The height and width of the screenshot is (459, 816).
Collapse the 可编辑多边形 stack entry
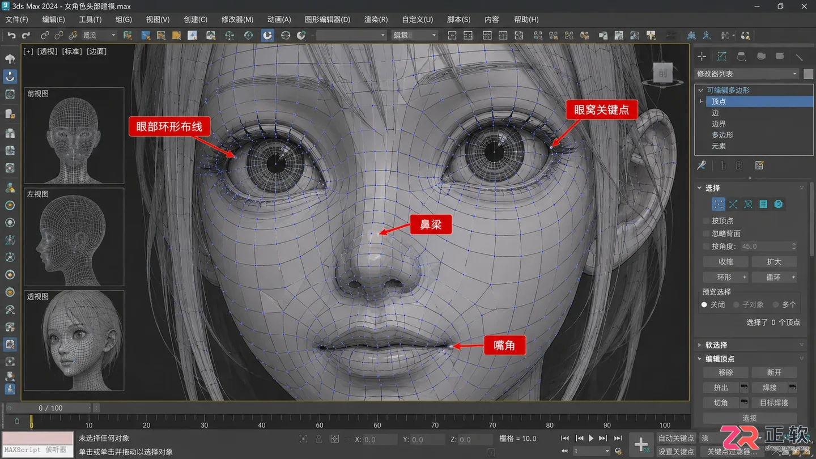(x=701, y=90)
